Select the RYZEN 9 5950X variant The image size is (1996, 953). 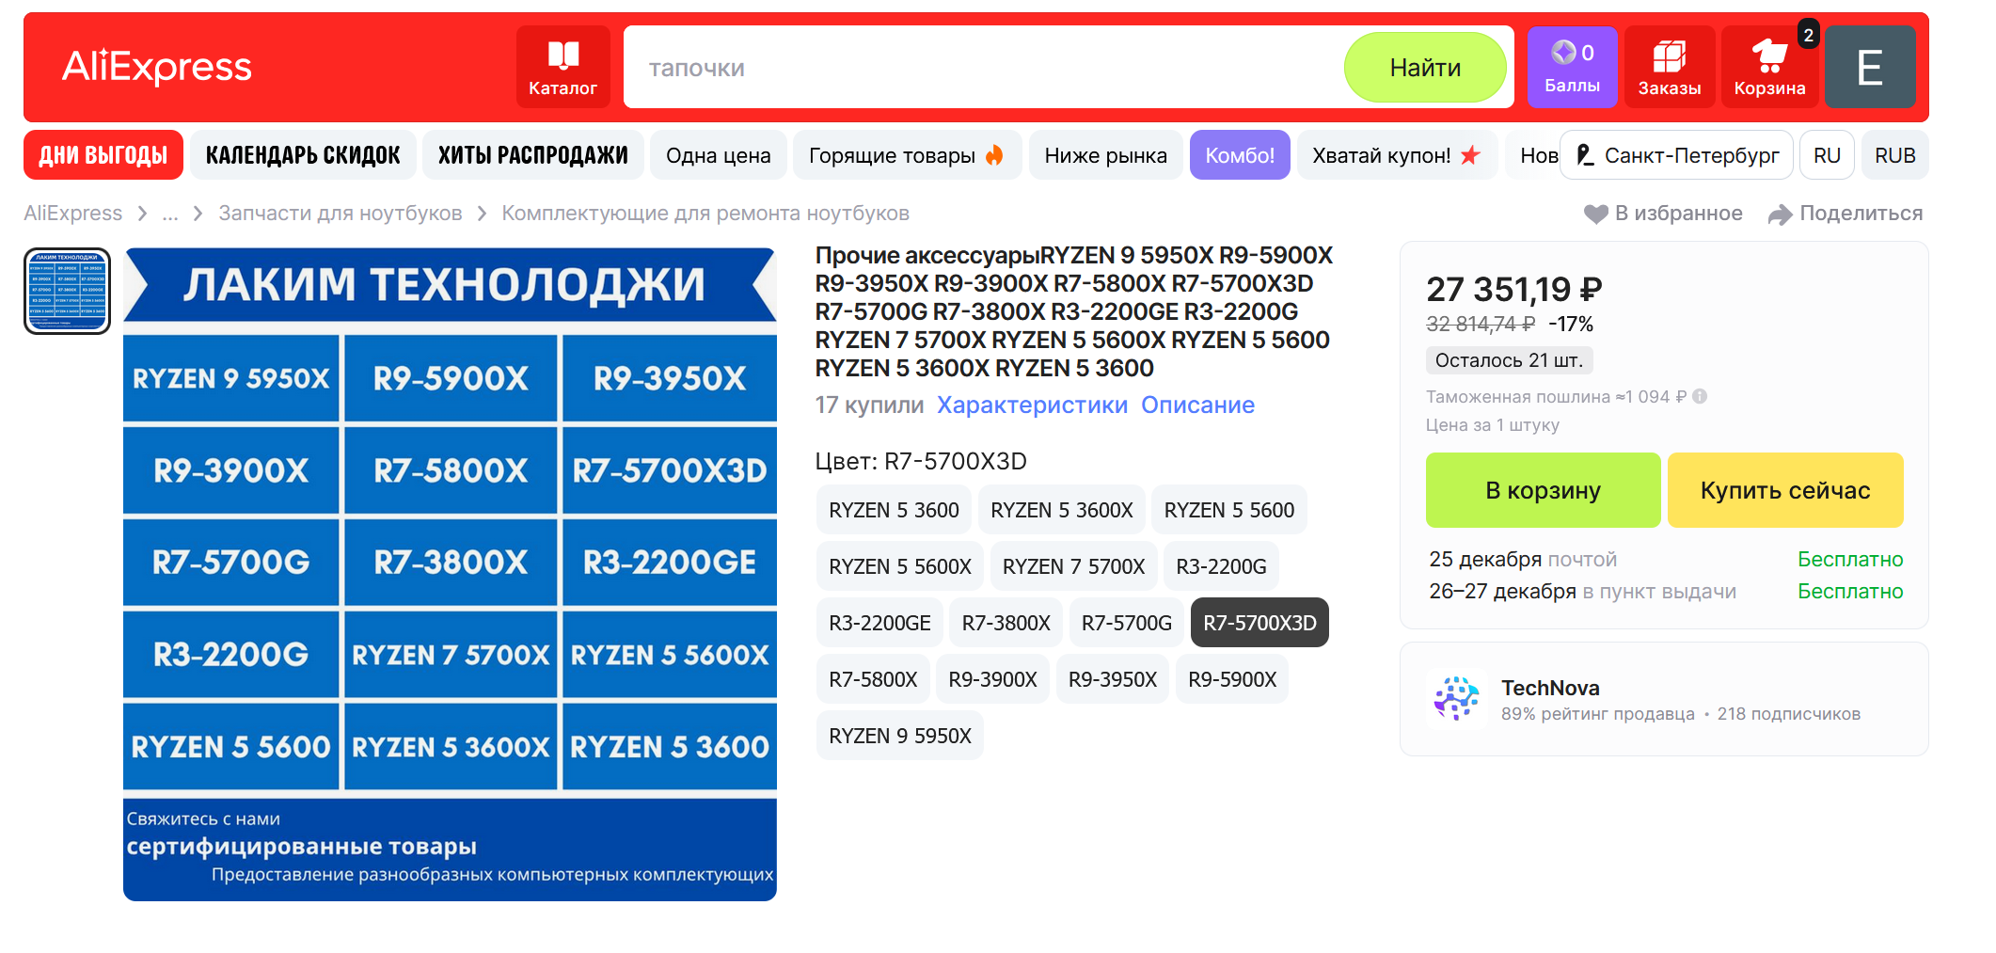pos(900,736)
